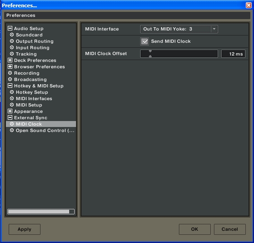Select MIDI Setup in the tree

point(29,105)
